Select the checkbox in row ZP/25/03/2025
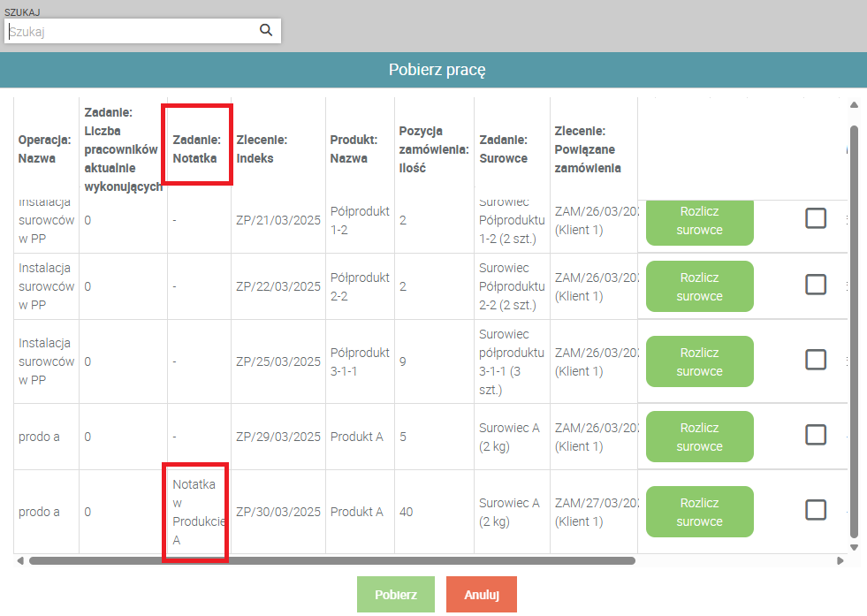This screenshot has width=867, height=616. [816, 360]
